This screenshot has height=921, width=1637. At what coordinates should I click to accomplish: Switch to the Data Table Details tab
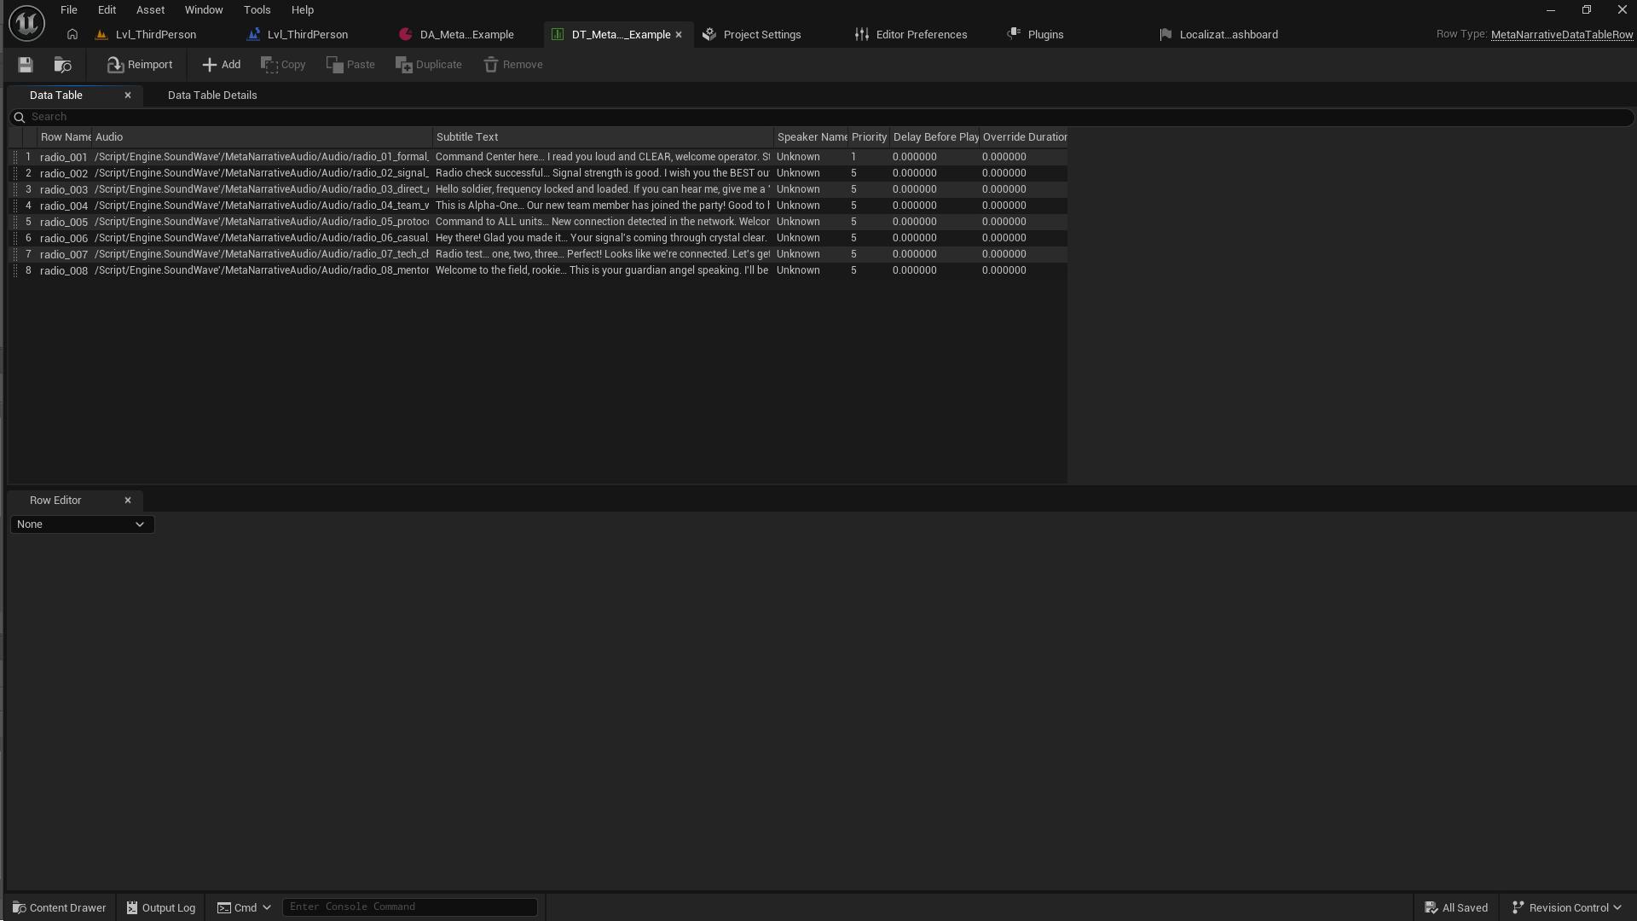[211, 95]
